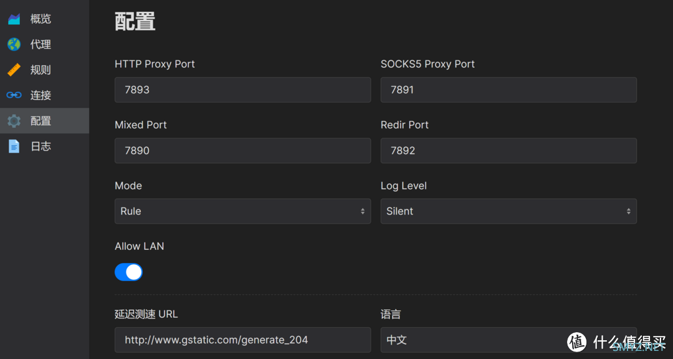The image size is (673, 359).
Task: Click the Overview chart icon in sidebar
Action: 14,19
